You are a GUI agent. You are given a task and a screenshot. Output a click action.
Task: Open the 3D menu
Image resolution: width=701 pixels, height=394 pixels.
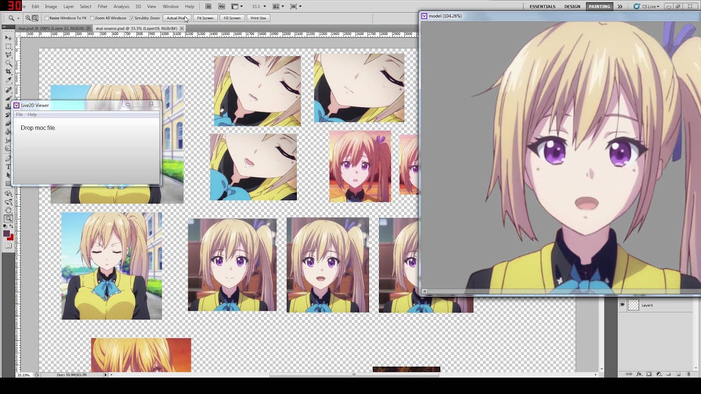point(138,7)
